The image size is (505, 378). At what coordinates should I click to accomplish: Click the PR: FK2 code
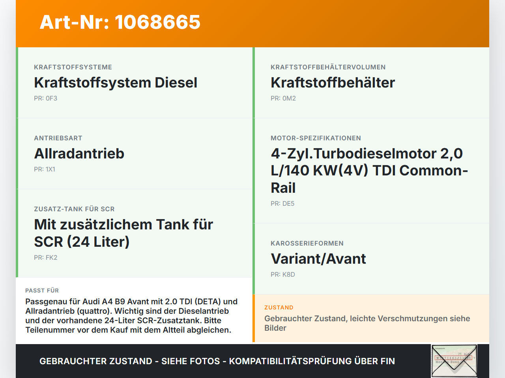click(46, 258)
